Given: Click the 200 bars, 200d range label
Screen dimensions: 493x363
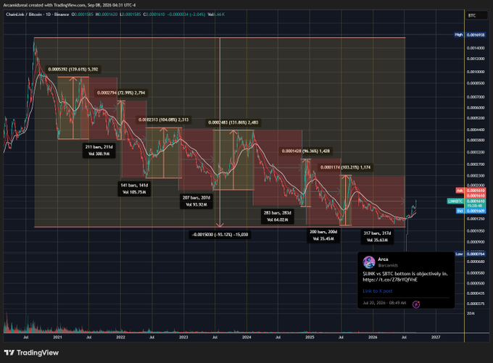Looking at the screenshot, I should (323, 235).
